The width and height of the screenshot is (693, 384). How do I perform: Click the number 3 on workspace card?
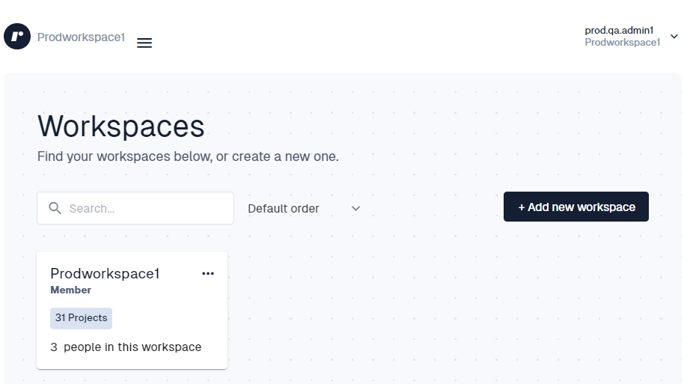pos(54,347)
